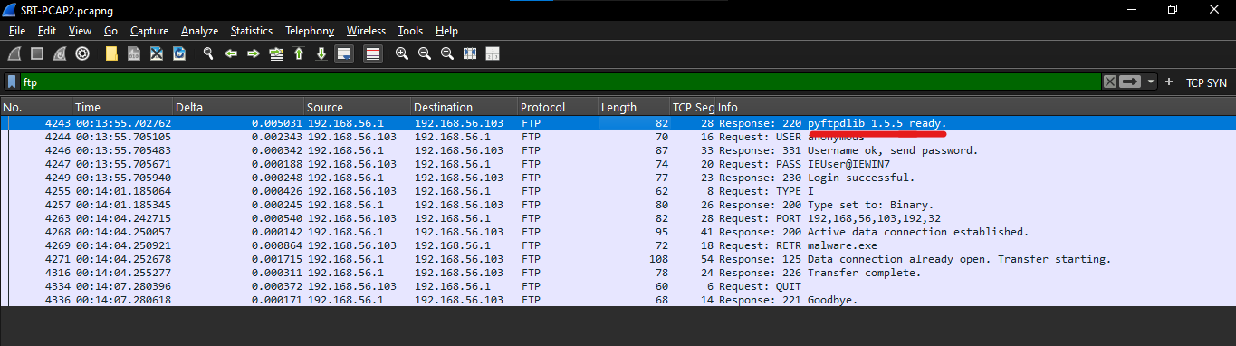Select packet 4249 Login successful row

618,178
